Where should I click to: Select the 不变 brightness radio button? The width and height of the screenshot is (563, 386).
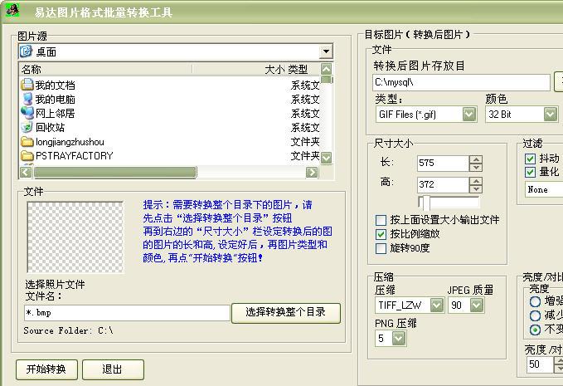535,330
